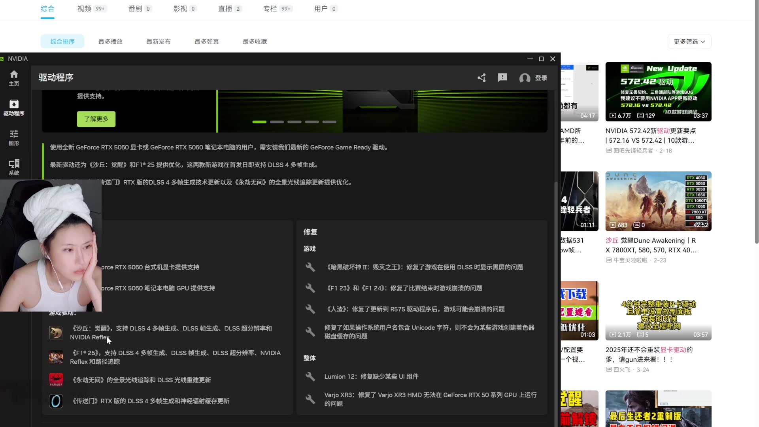The height and width of the screenshot is (427, 759).
Task: Click the 传送门 Portal RTX game icon
Action: (x=56, y=401)
